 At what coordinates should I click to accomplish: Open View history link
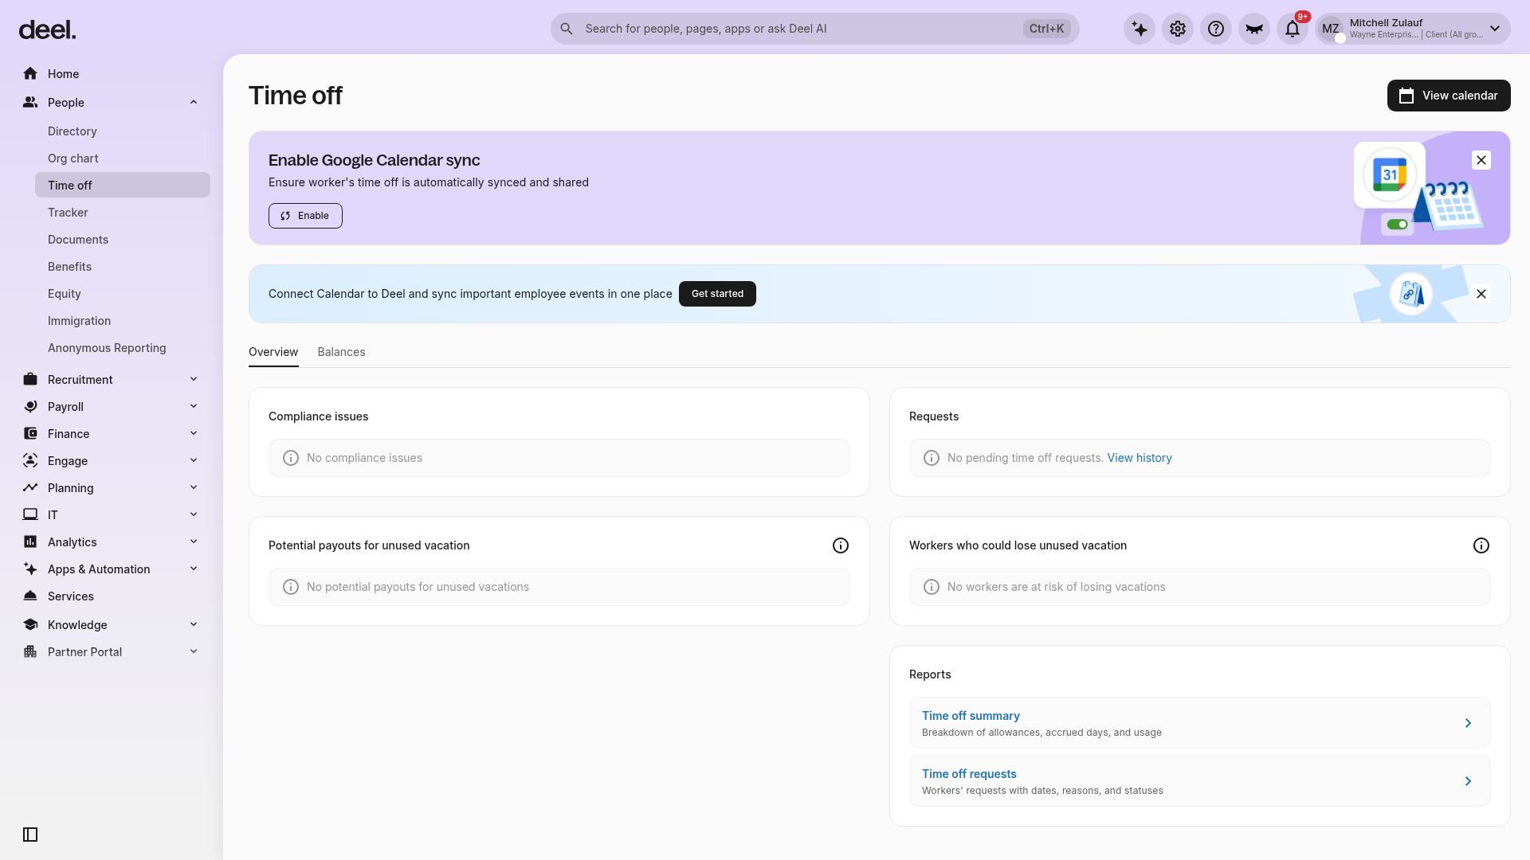click(1140, 458)
